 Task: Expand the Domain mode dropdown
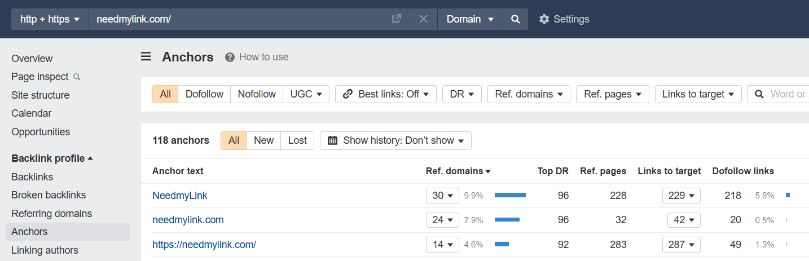(x=470, y=19)
